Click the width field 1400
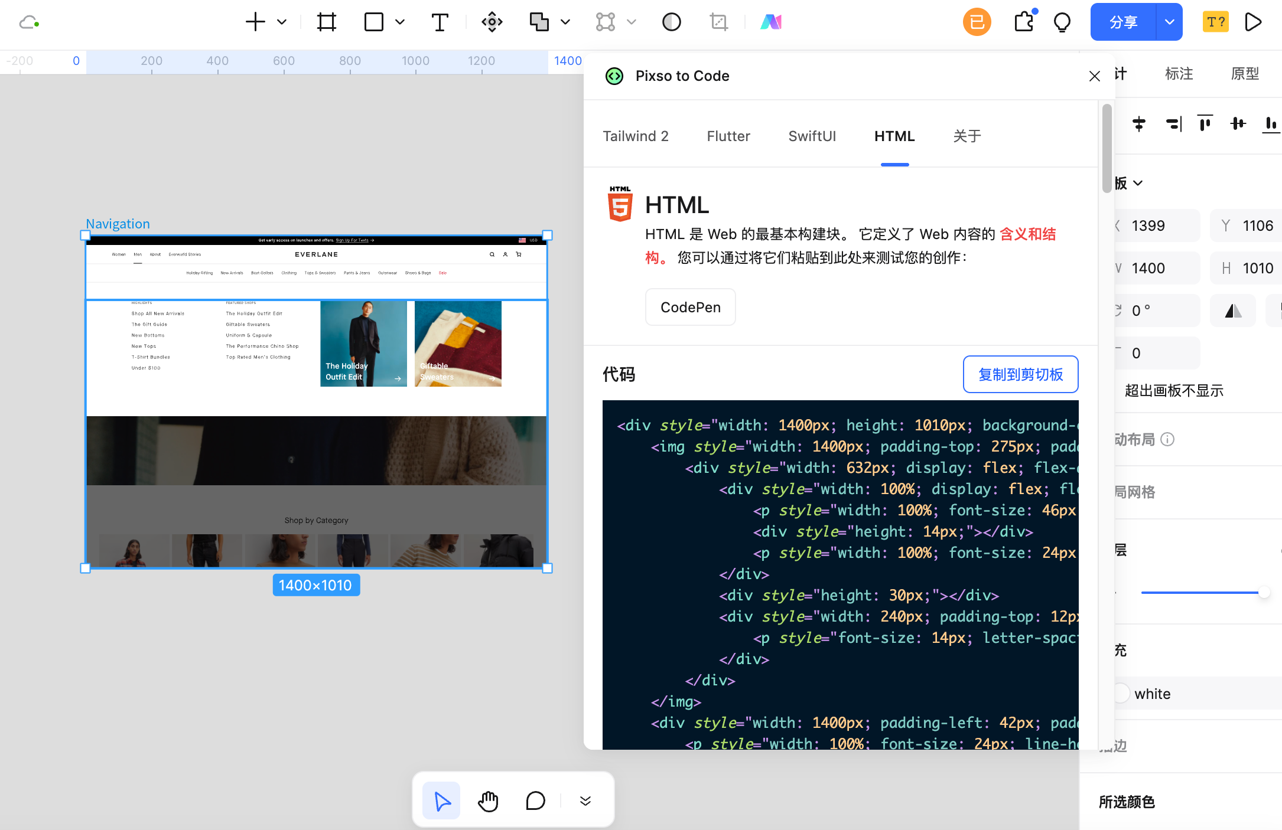Image resolution: width=1282 pixels, height=830 pixels. 1157,268
